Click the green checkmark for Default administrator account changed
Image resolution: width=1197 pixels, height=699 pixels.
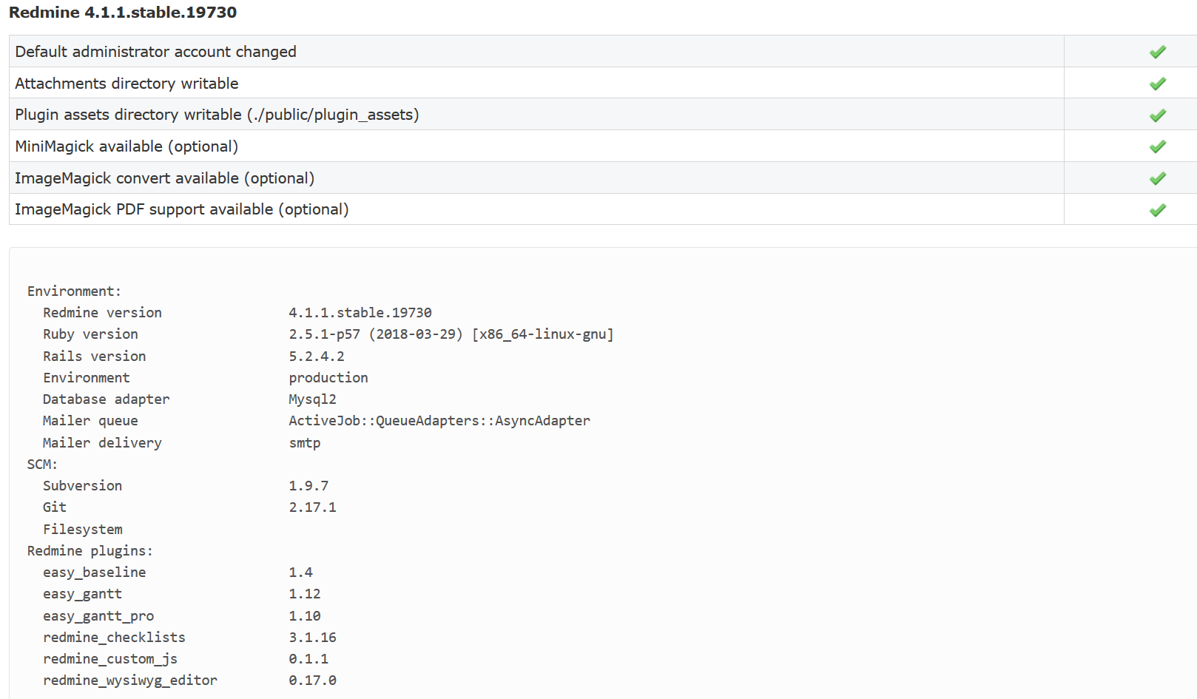point(1158,52)
